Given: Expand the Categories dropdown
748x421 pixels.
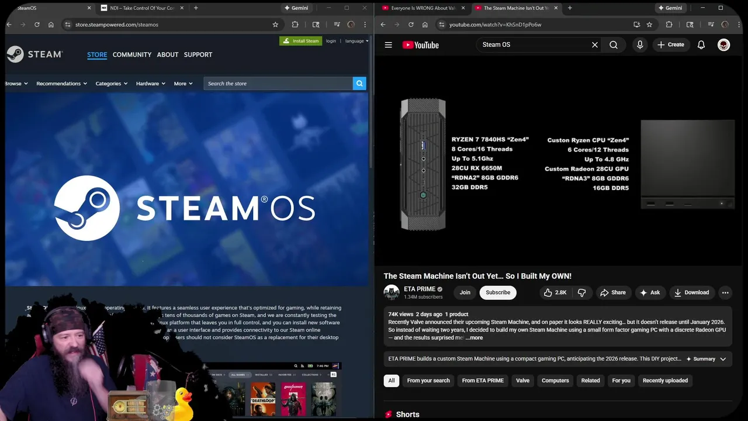Looking at the screenshot, I should tap(112, 84).
